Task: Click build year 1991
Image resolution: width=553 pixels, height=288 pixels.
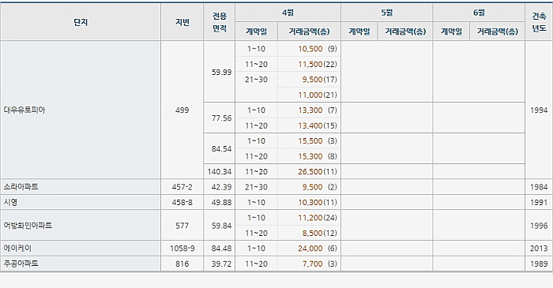Action: pyautogui.click(x=539, y=203)
